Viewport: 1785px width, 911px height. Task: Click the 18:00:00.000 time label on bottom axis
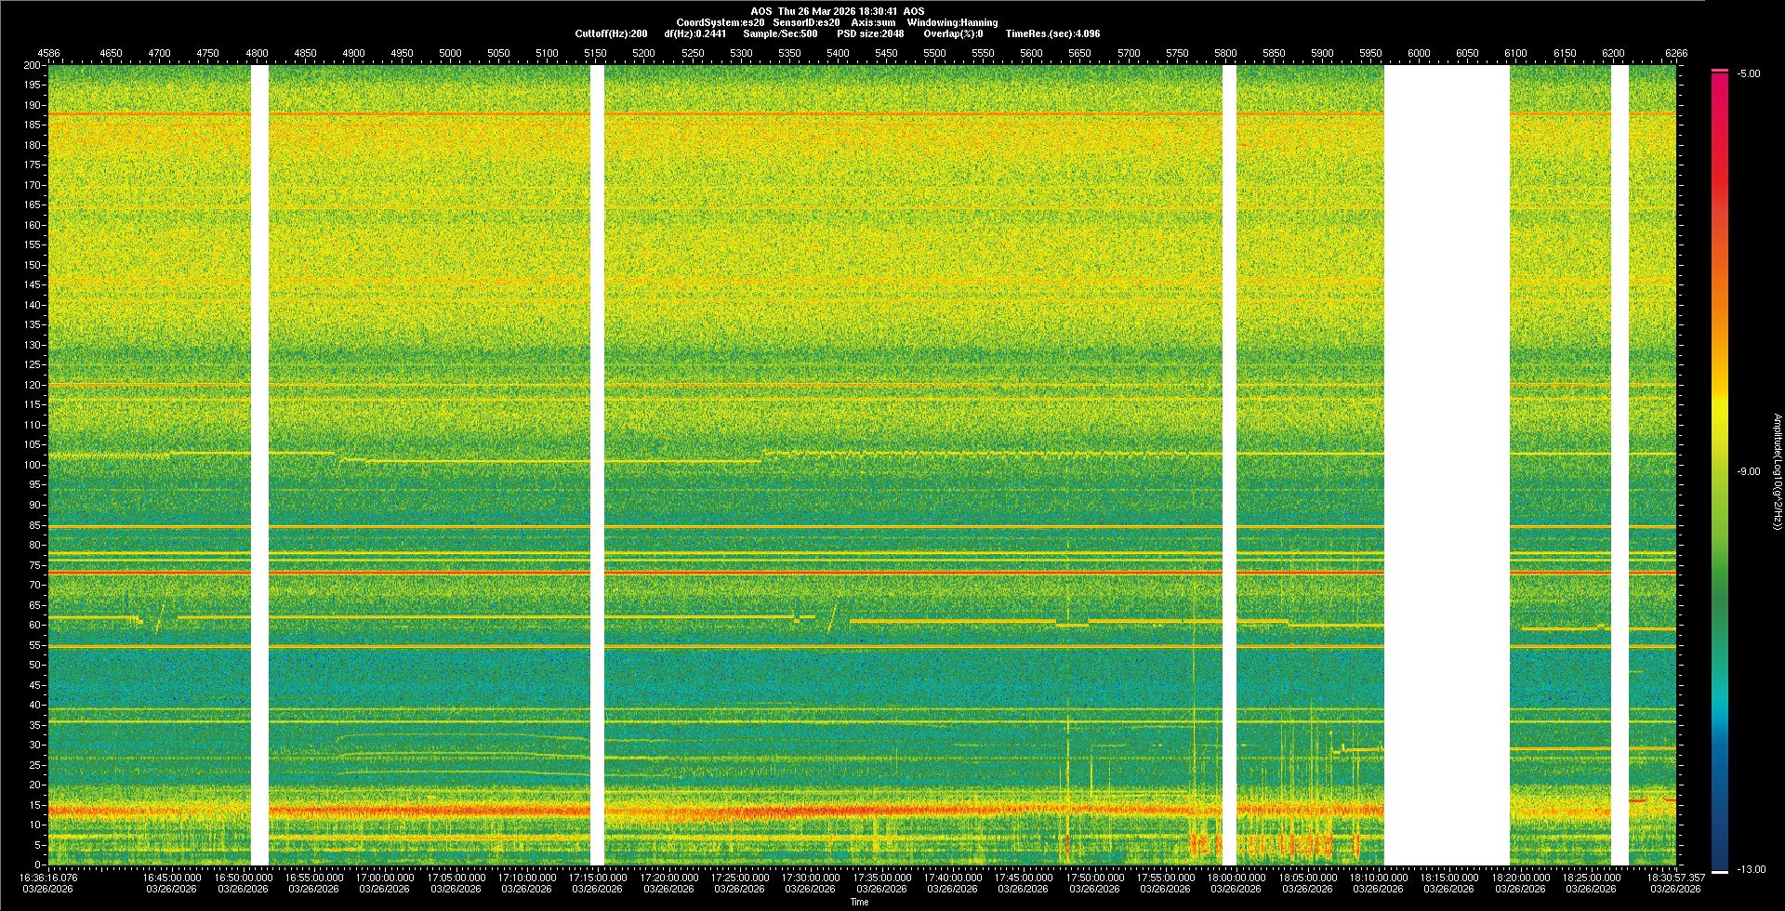pyautogui.click(x=1236, y=877)
